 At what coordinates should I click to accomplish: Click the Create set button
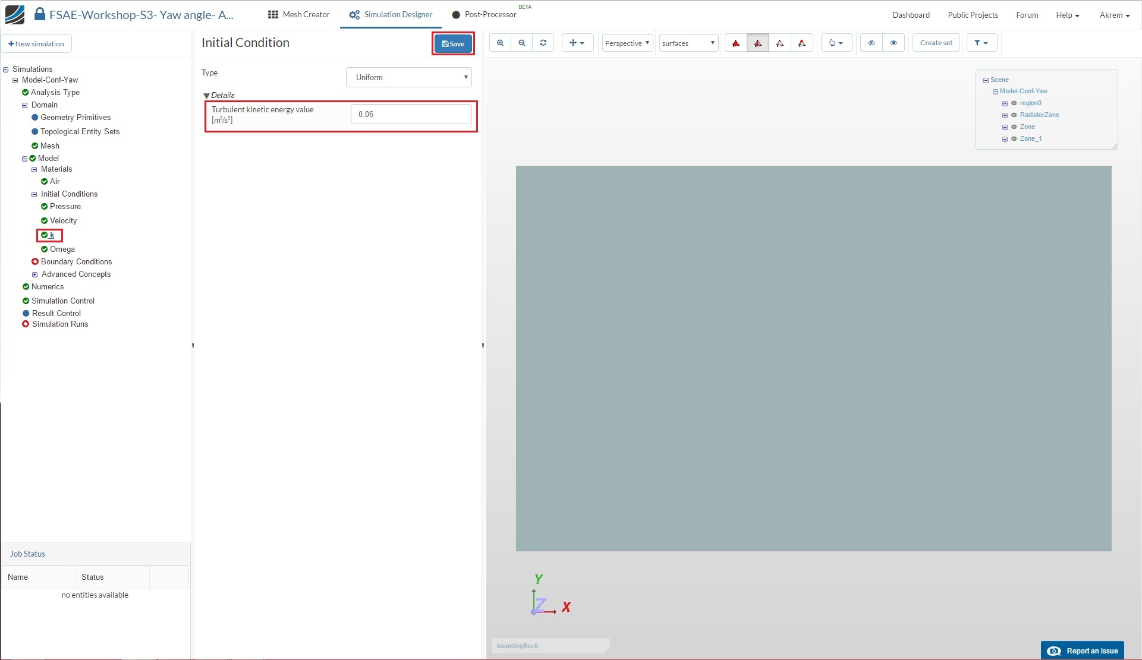[x=936, y=43]
